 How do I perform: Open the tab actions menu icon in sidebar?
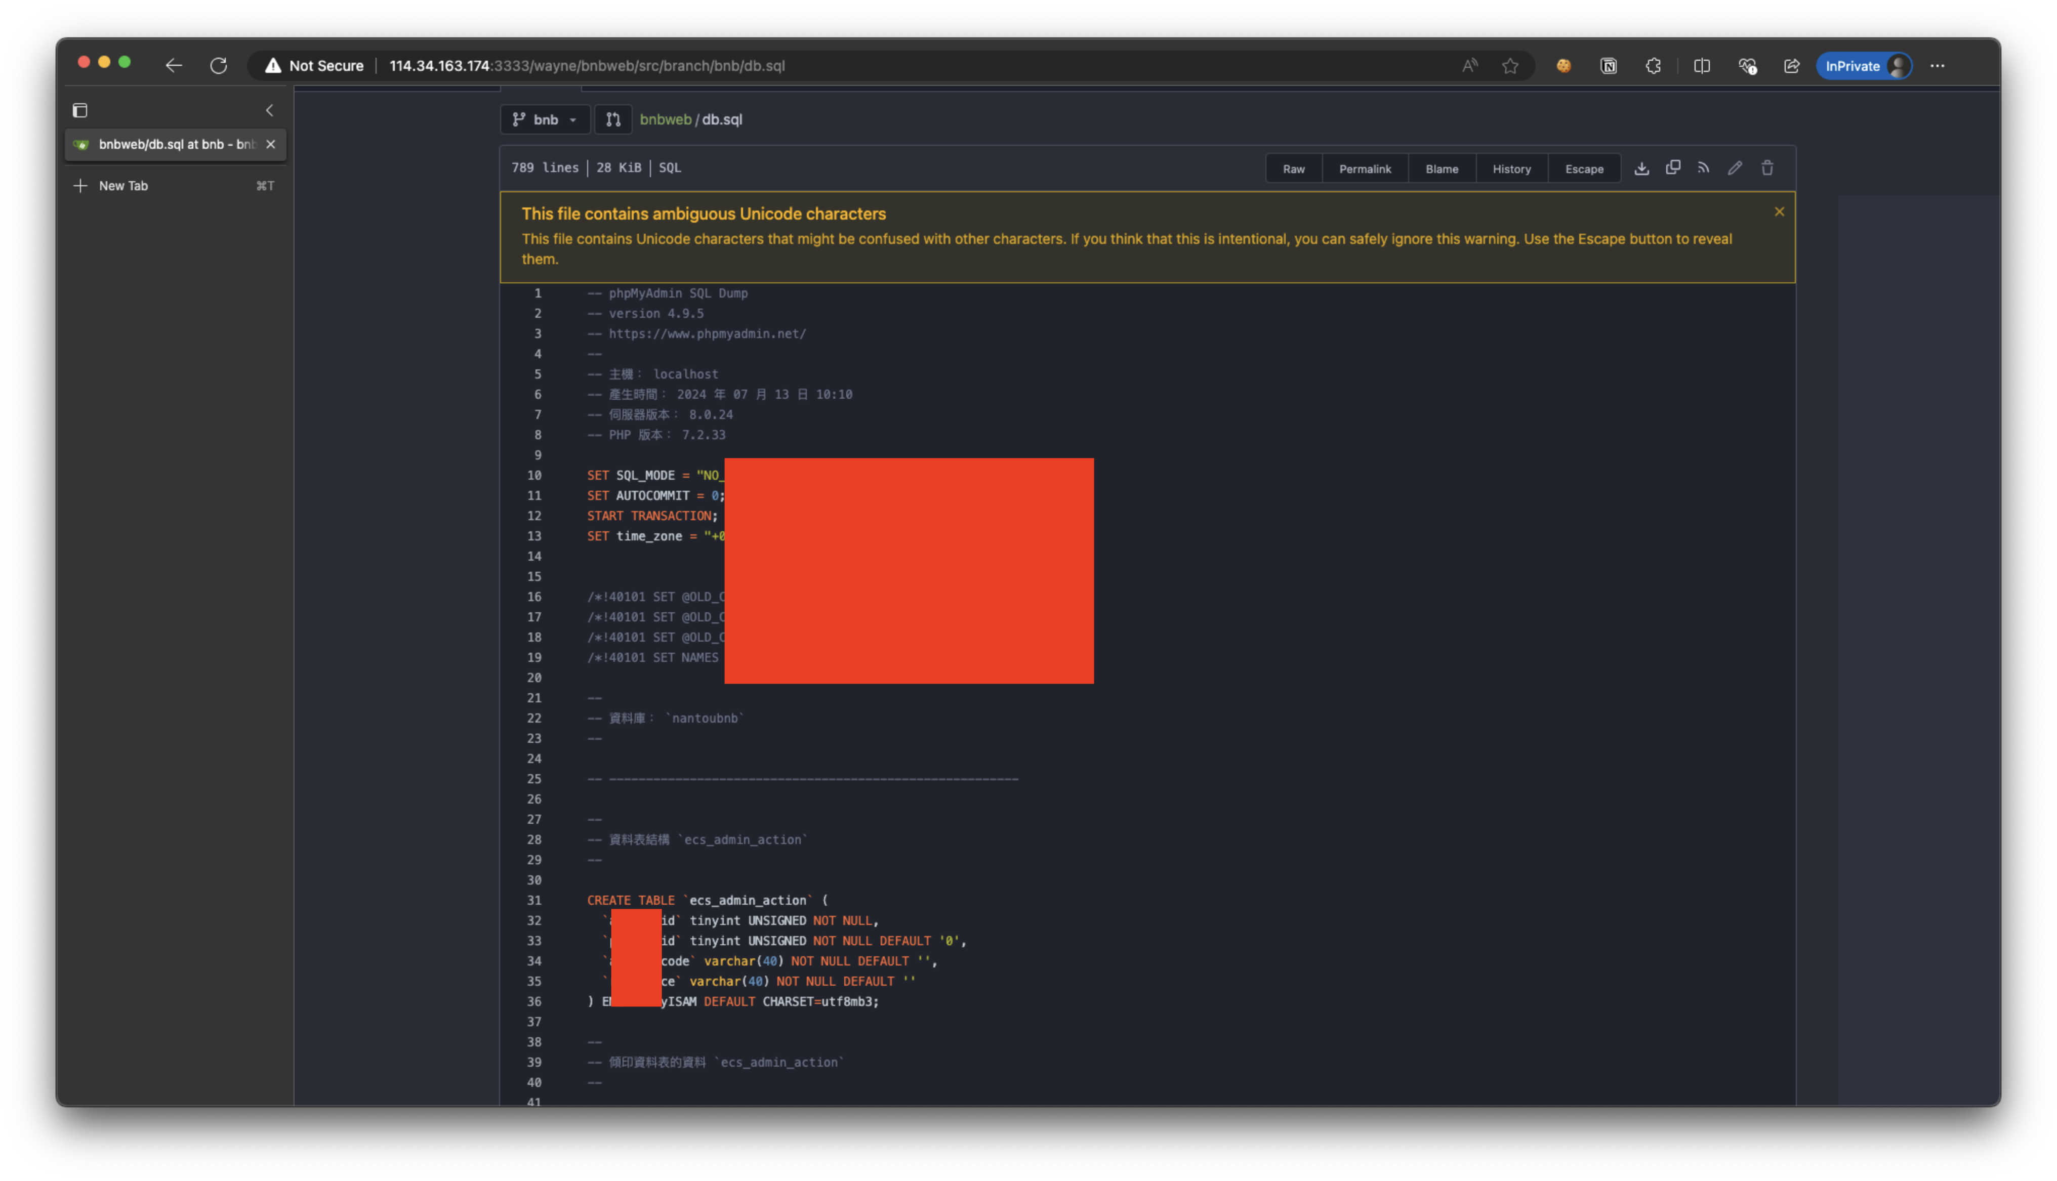[79, 110]
